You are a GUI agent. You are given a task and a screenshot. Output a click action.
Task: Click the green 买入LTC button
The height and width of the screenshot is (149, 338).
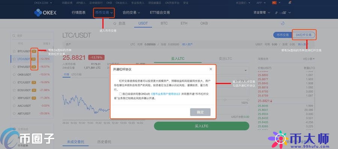[x=202, y=126]
